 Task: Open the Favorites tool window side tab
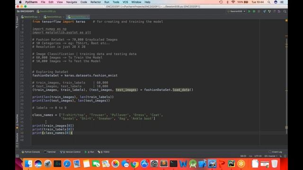tap(17, 121)
